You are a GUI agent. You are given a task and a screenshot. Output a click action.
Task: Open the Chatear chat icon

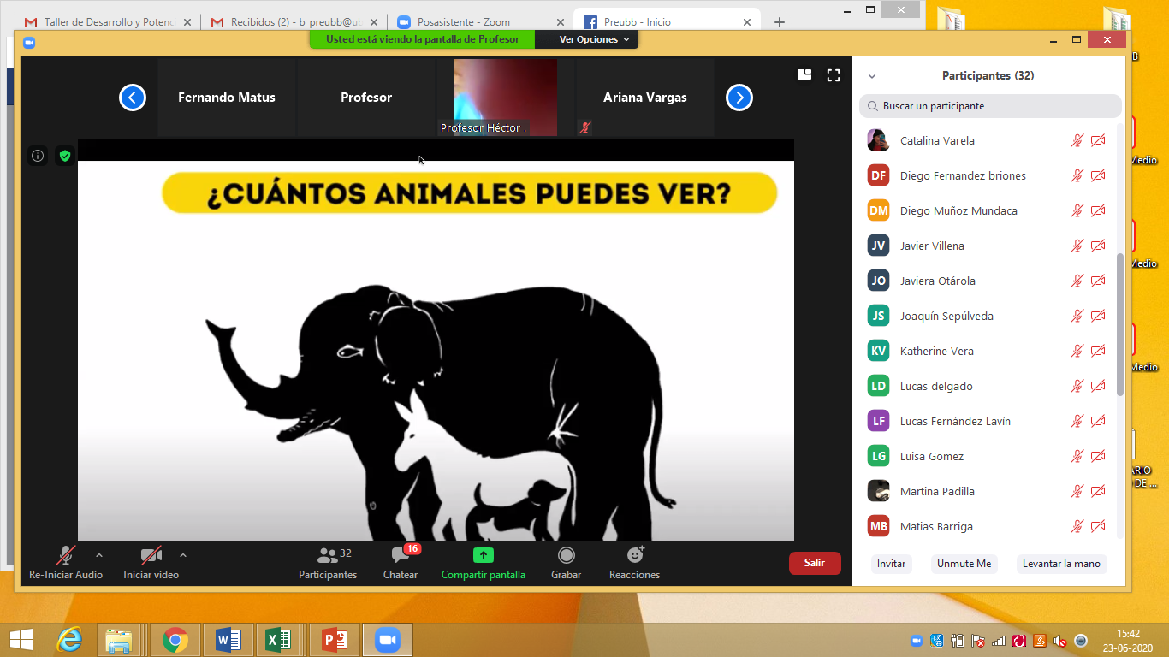pyautogui.click(x=400, y=556)
